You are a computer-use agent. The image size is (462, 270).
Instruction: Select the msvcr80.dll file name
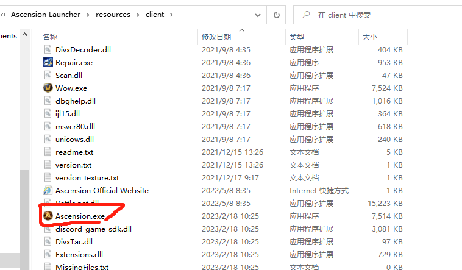point(75,126)
